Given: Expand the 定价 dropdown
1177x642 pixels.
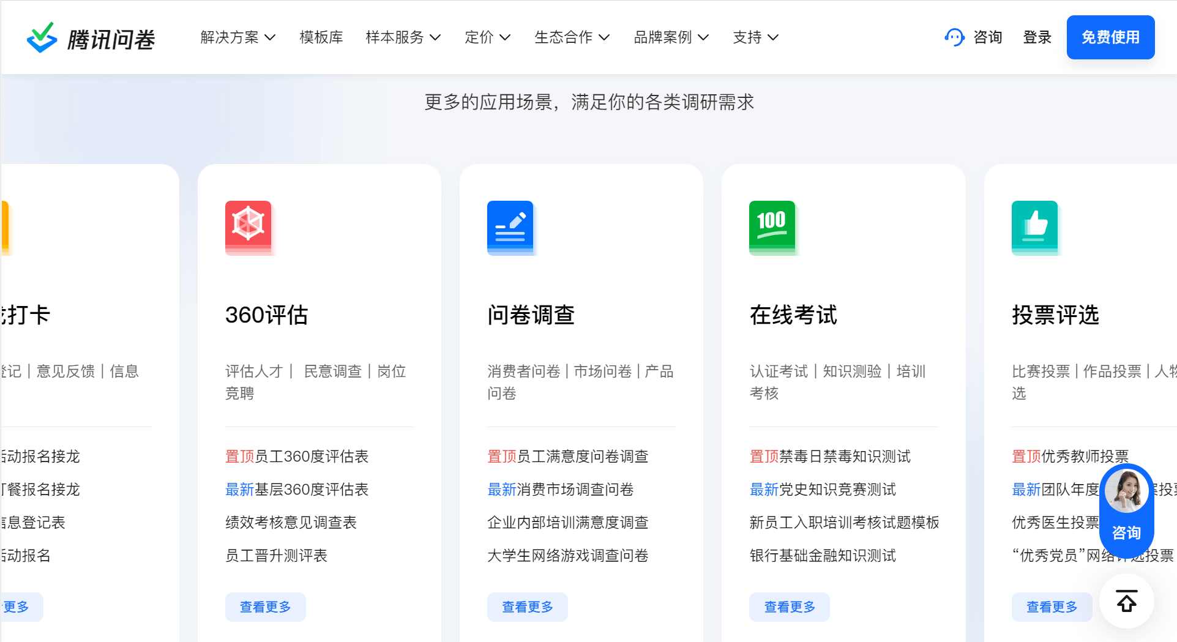Looking at the screenshot, I should click(488, 37).
